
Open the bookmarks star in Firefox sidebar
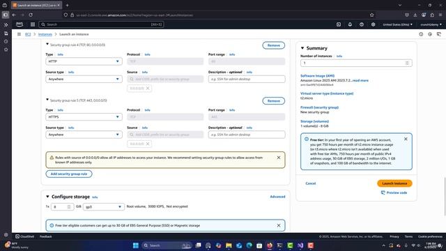click(6, 50)
